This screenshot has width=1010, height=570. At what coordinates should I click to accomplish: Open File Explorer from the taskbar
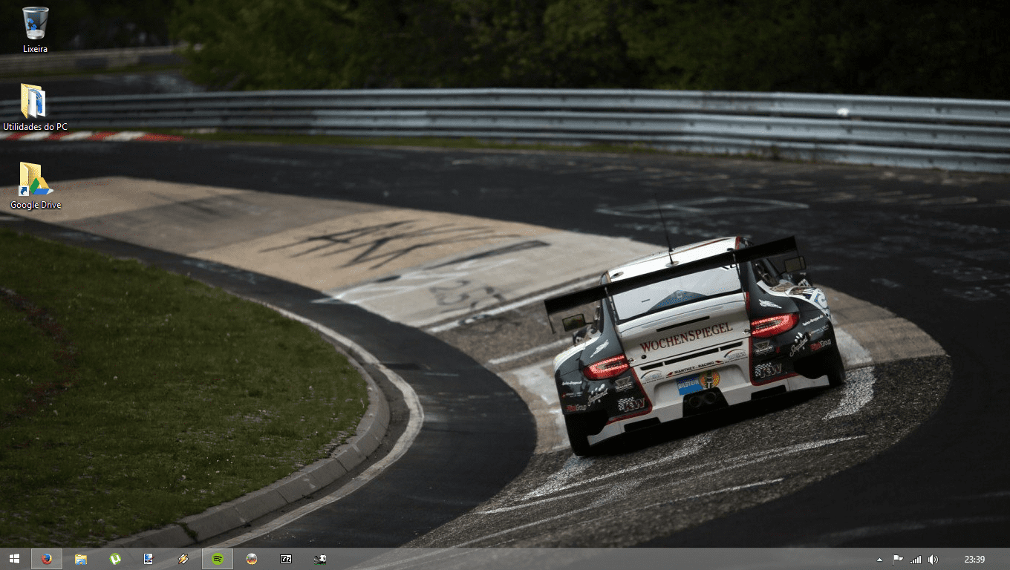click(81, 559)
